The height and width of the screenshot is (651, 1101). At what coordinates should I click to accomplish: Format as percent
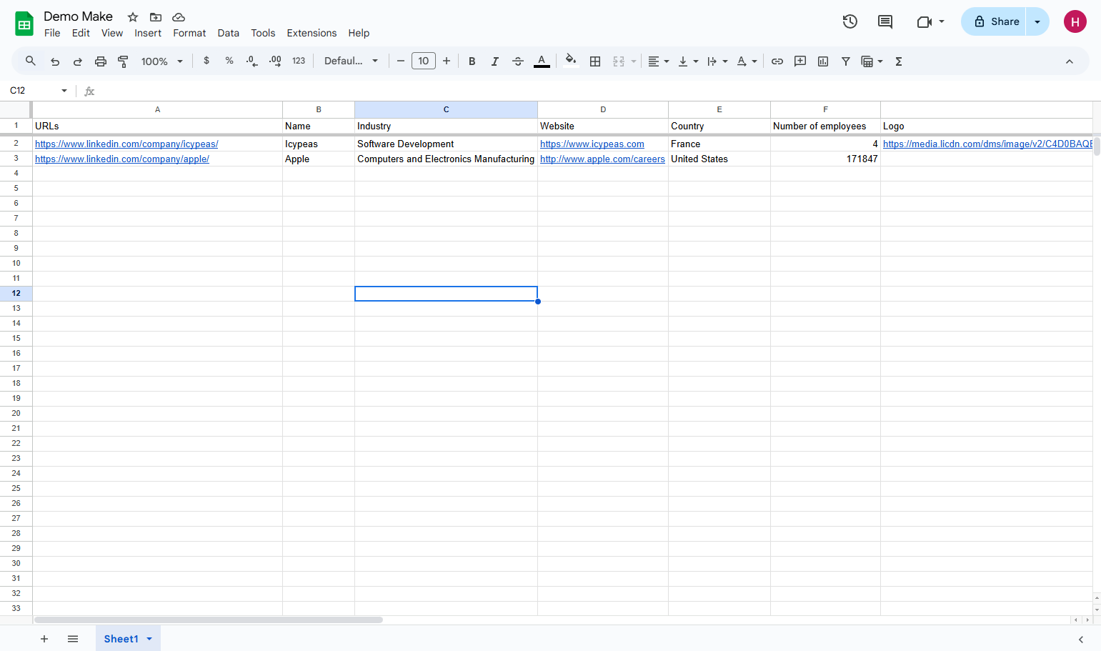229,61
